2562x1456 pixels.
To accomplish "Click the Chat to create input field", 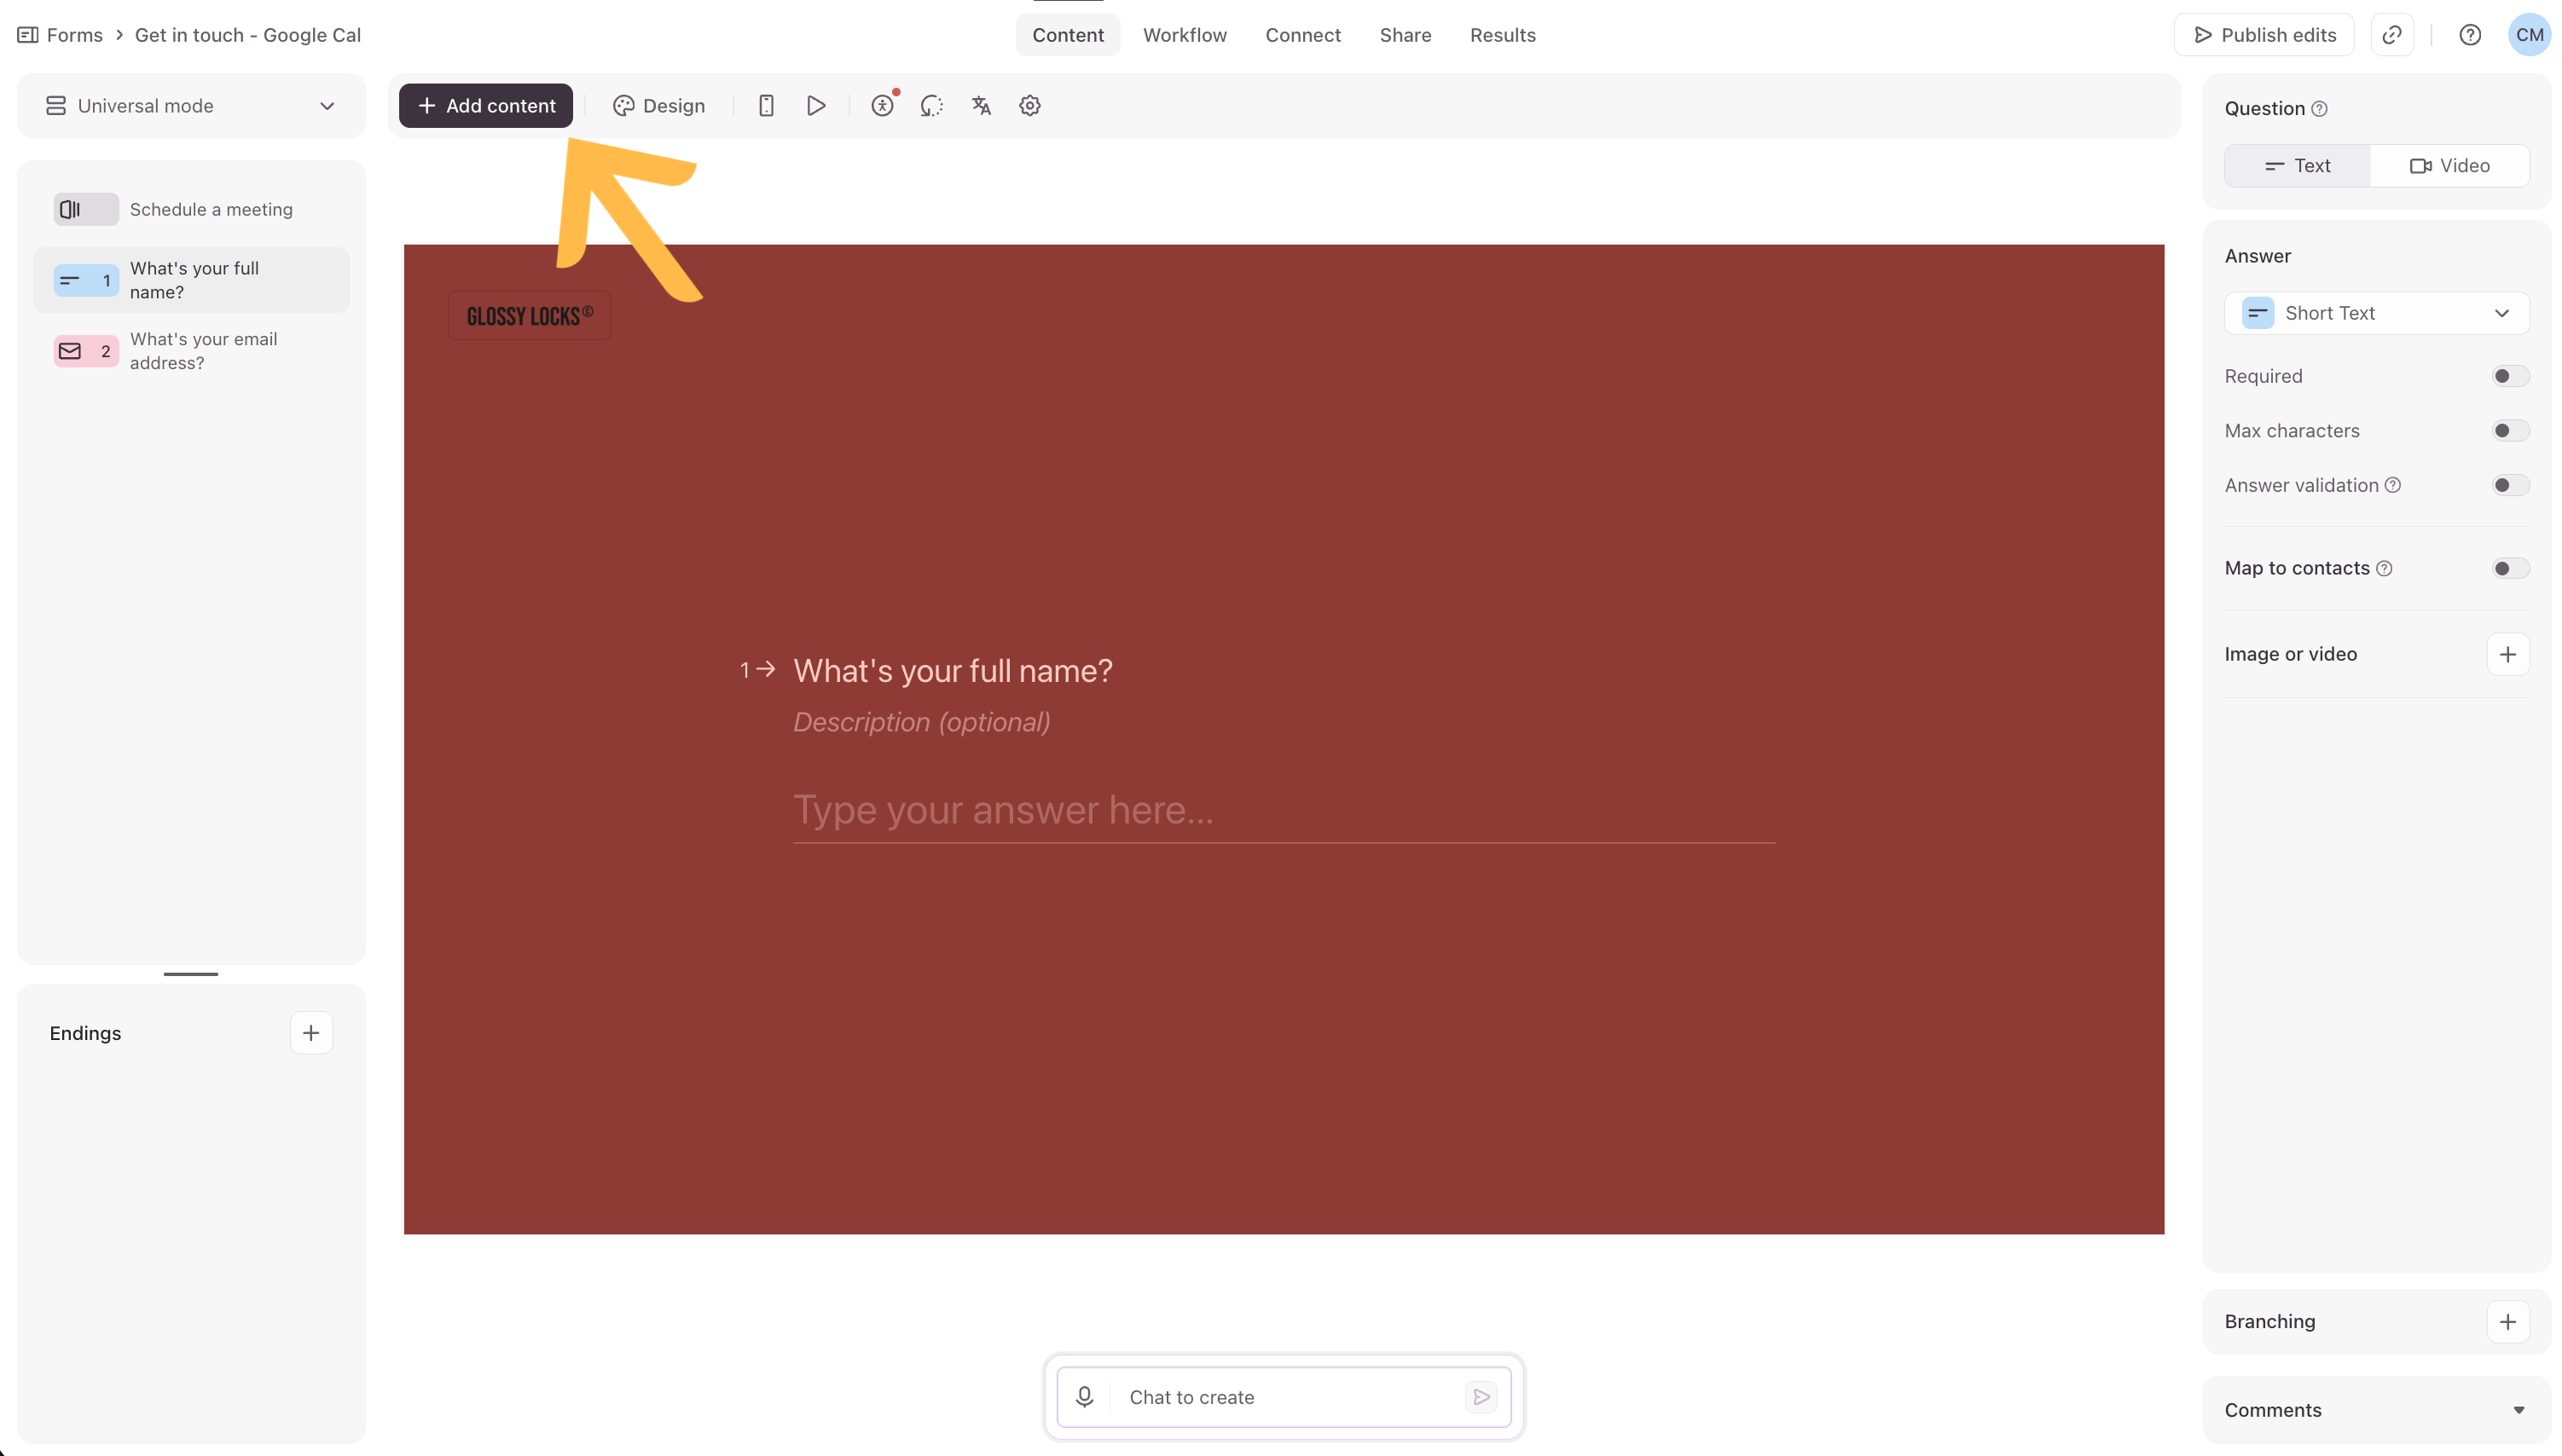I will pyautogui.click(x=1285, y=1397).
